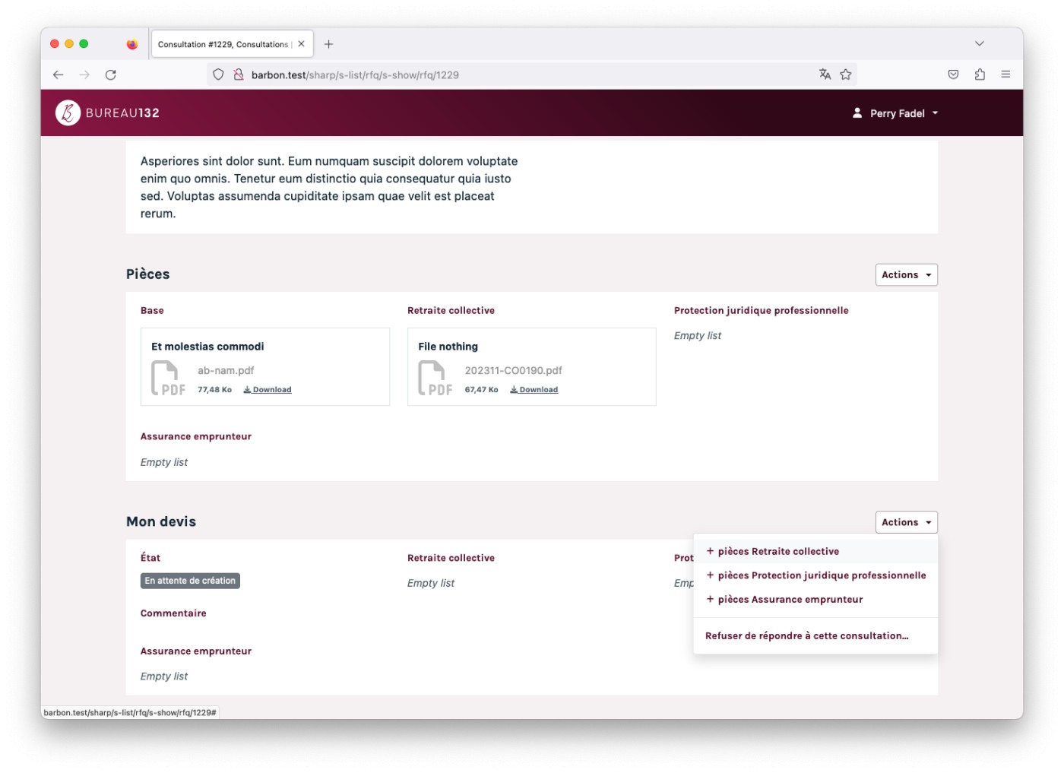
Task: Select "pièces Retraite collective" menu entry
Action: point(778,552)
